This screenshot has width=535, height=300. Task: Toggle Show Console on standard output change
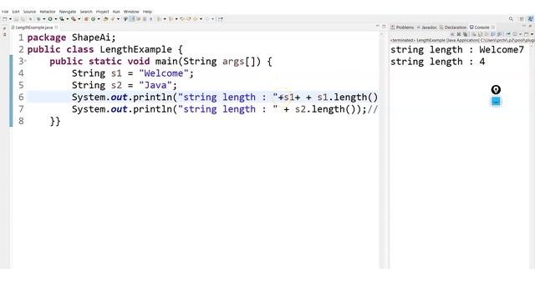pos(492,34)
